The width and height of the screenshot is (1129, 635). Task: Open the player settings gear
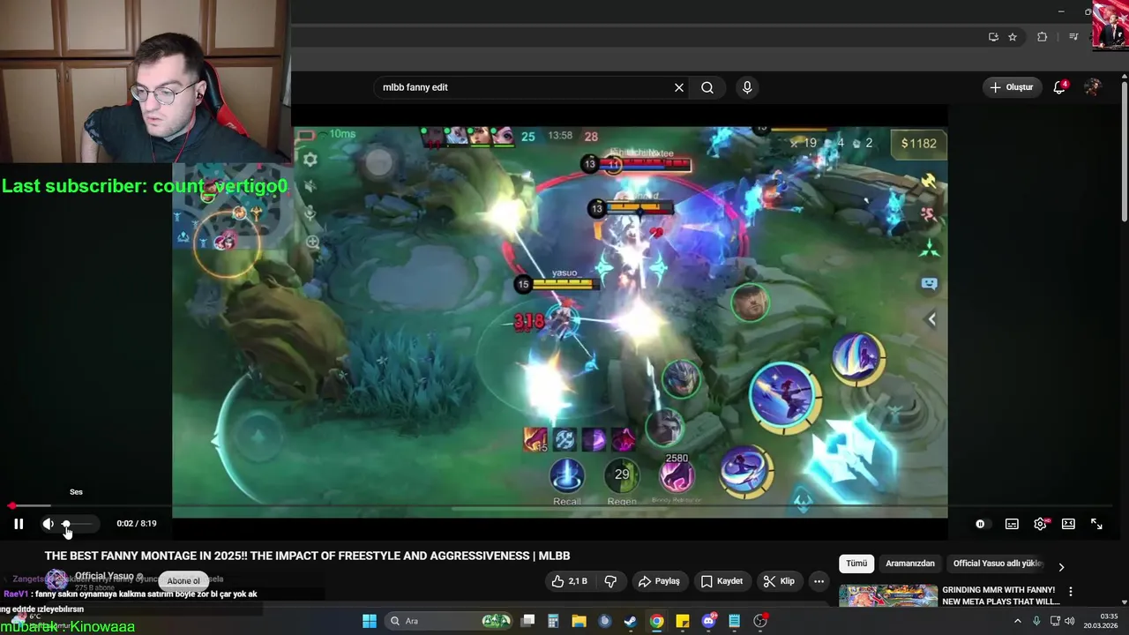click(1041, 524)
